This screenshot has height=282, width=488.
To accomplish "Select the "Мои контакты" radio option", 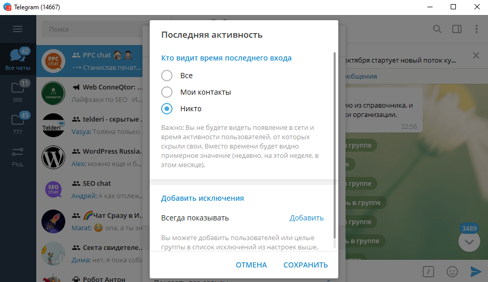I will click(x=167, y=92).
